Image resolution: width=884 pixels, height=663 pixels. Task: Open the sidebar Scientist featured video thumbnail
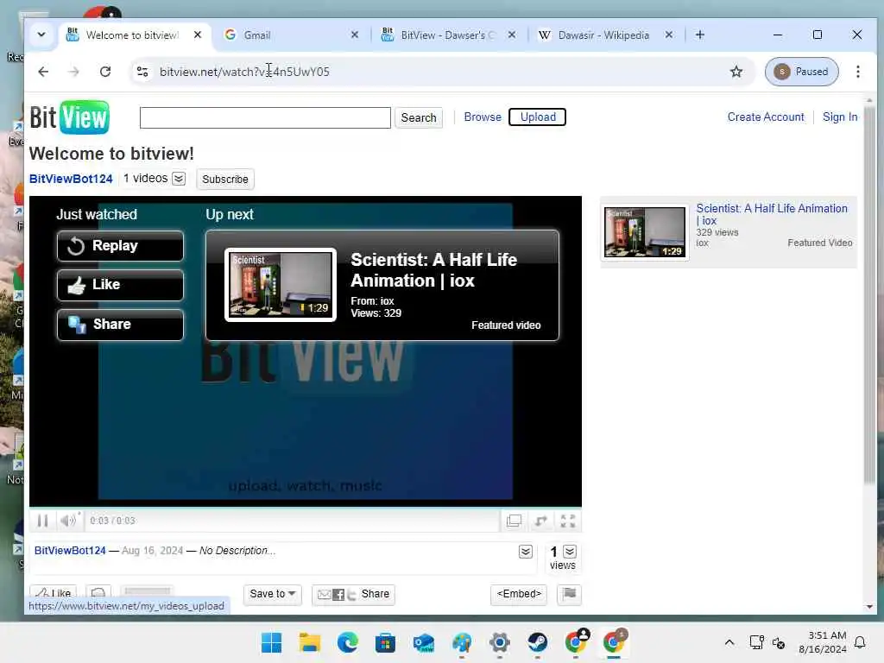644,231
